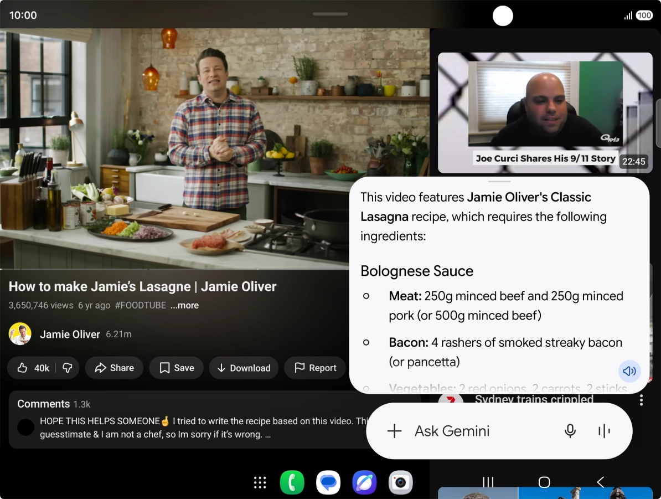The image size is (661, 499).
Task: Open options for Sydney trains crippled video
Action: pos(641,400)
